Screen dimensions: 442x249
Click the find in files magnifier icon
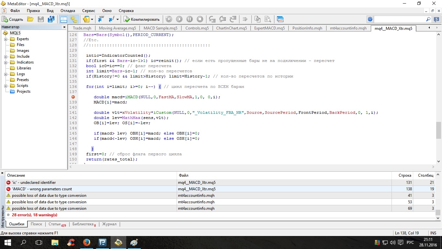268,19
